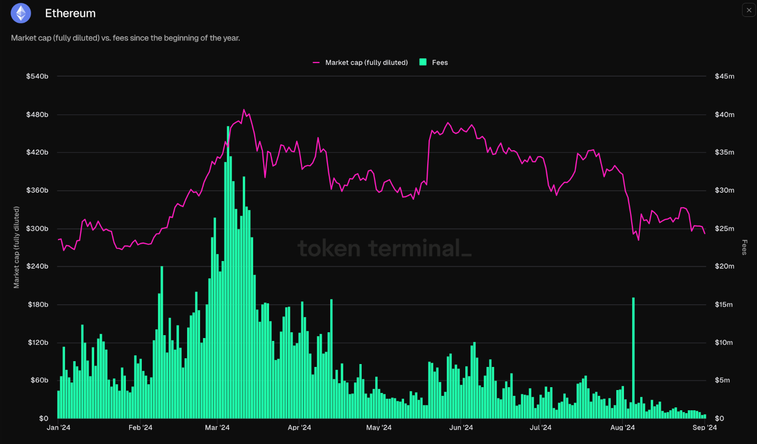
Task: Click the $45m right axis label
Action: click(725, 76)
